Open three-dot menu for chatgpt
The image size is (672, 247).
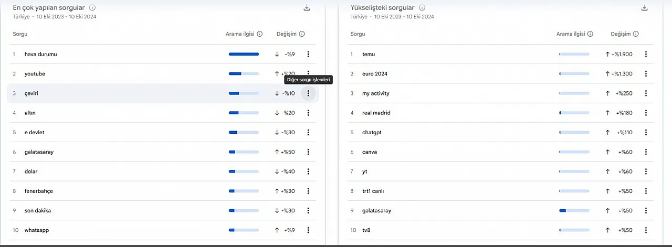[x=646, y=132]
